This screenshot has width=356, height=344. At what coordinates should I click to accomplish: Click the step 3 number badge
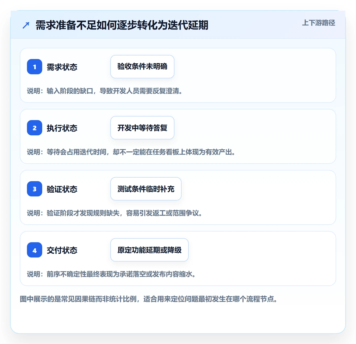(x=35, y=189)
